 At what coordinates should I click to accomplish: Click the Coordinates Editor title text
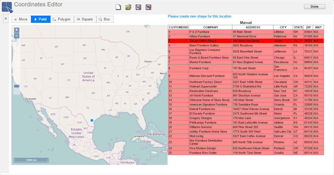tap(38, 5)
